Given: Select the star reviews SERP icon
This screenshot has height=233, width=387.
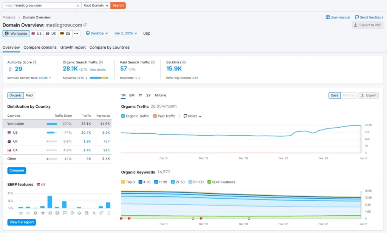Looking at the screenshot, I should point(43,213).
